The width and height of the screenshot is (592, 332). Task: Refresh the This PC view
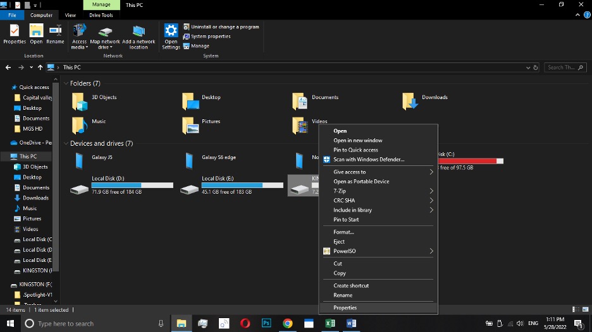(535, 68)
